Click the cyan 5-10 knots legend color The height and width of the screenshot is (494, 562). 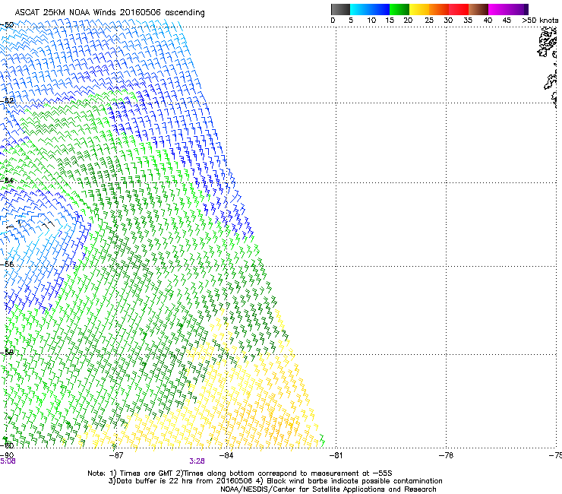[x=360, y=9]
